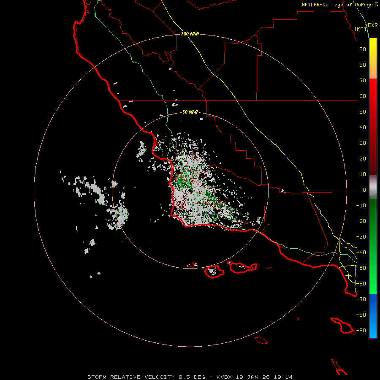Click the Storm Relative Velocity footer caption
This screenshot has width=380, height=380.
pyautogui.click(x=190, y=377)
